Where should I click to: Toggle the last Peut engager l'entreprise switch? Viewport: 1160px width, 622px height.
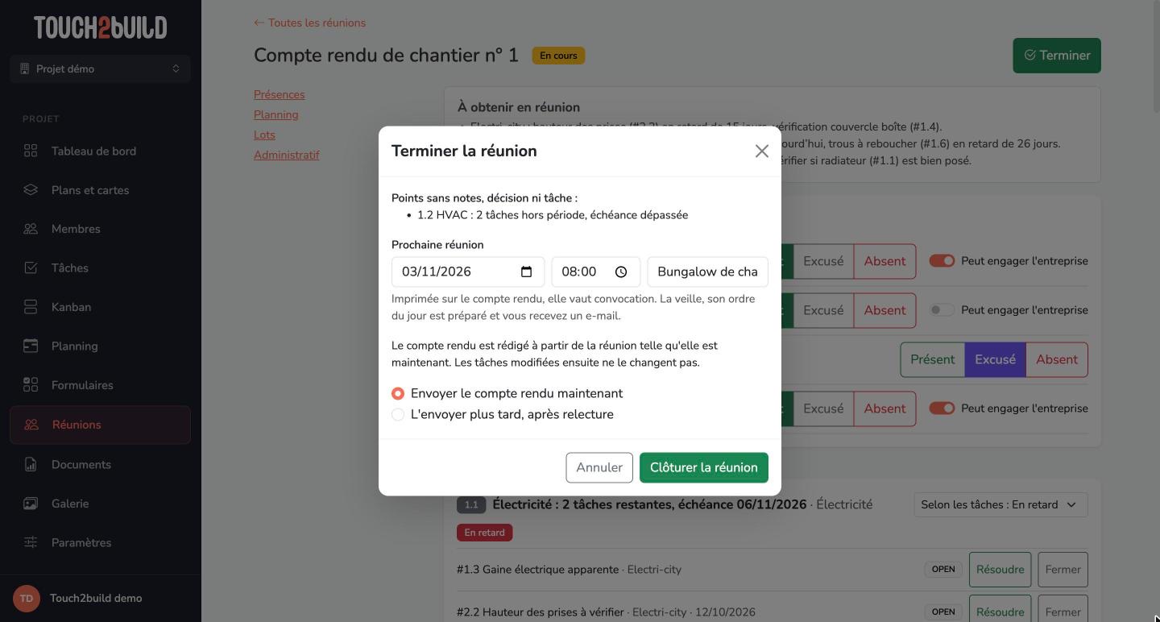[942, 408]
